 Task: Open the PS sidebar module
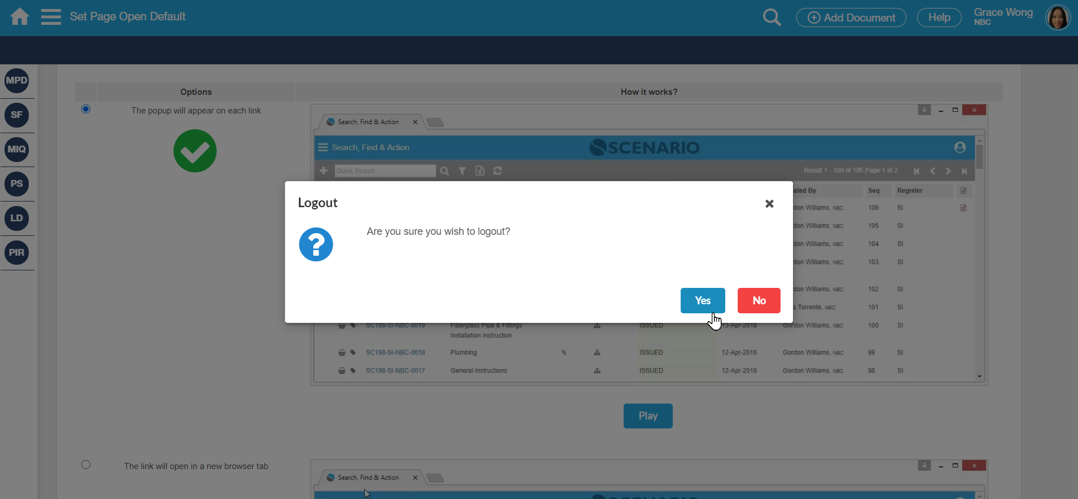pyautogui.click(x=17, y=184)
